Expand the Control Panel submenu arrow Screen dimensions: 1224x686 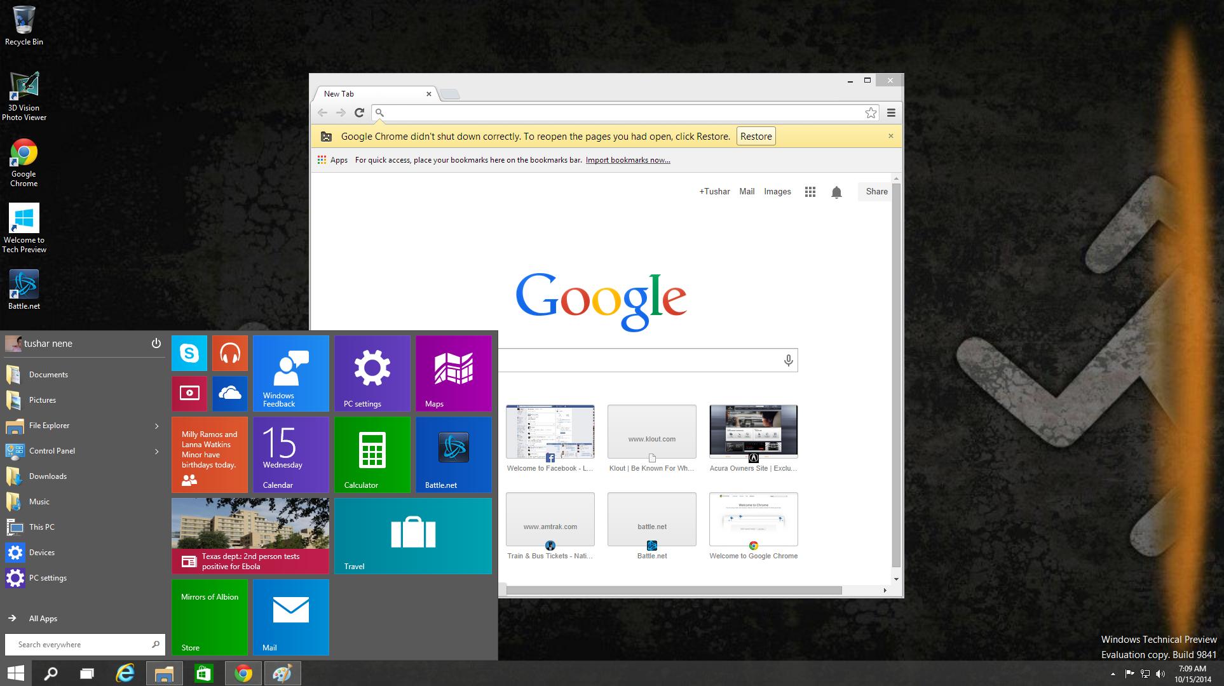click(x=157, y=451)
